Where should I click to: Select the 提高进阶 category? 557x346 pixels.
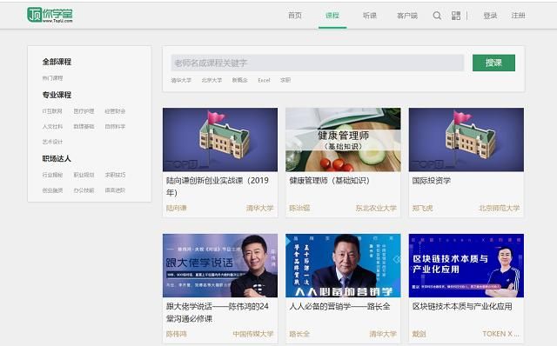pos(115,190)
